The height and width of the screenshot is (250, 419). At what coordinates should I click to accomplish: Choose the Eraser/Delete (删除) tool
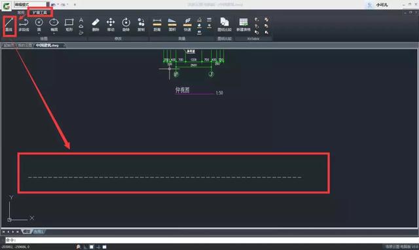96,25
